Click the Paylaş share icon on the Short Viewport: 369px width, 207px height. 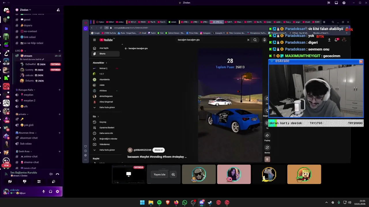click(x=267, y=135)
